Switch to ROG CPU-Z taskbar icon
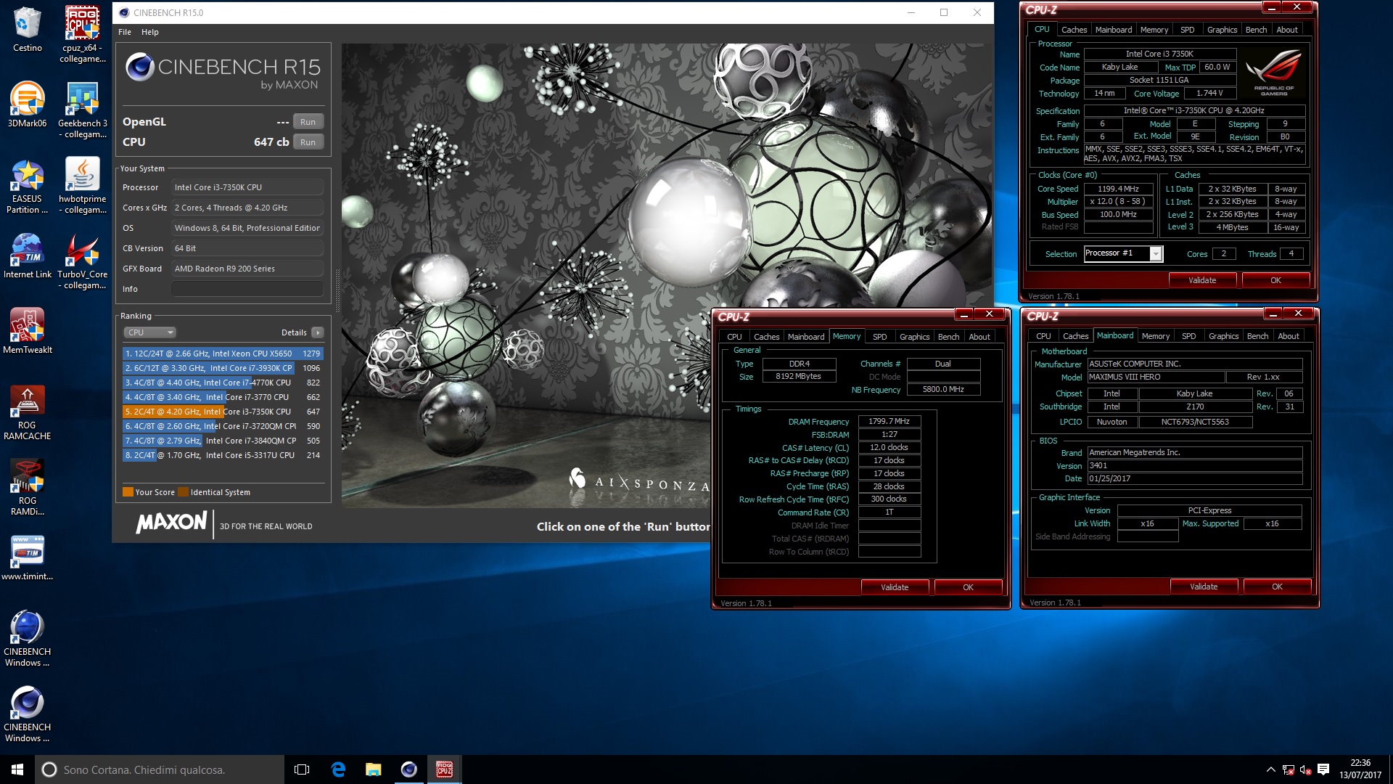The image size is (1393, 784). click(445, 769)
